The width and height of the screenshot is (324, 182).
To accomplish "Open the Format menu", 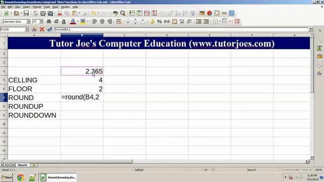I will tap(37, 7).
